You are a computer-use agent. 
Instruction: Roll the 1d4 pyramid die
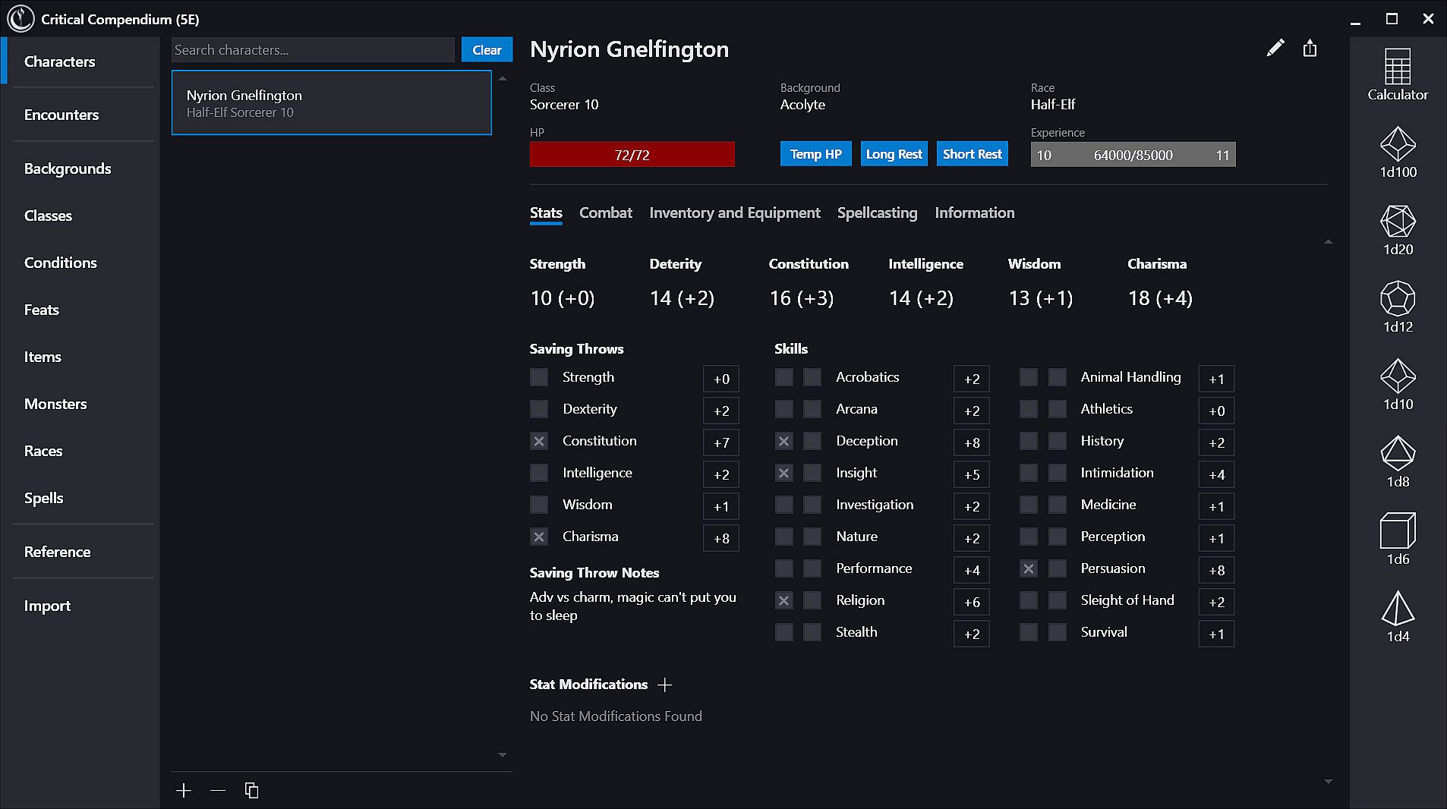point(1397,616)
